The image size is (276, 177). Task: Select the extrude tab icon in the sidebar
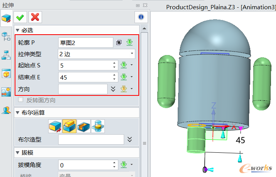click(x=6, y=18)
